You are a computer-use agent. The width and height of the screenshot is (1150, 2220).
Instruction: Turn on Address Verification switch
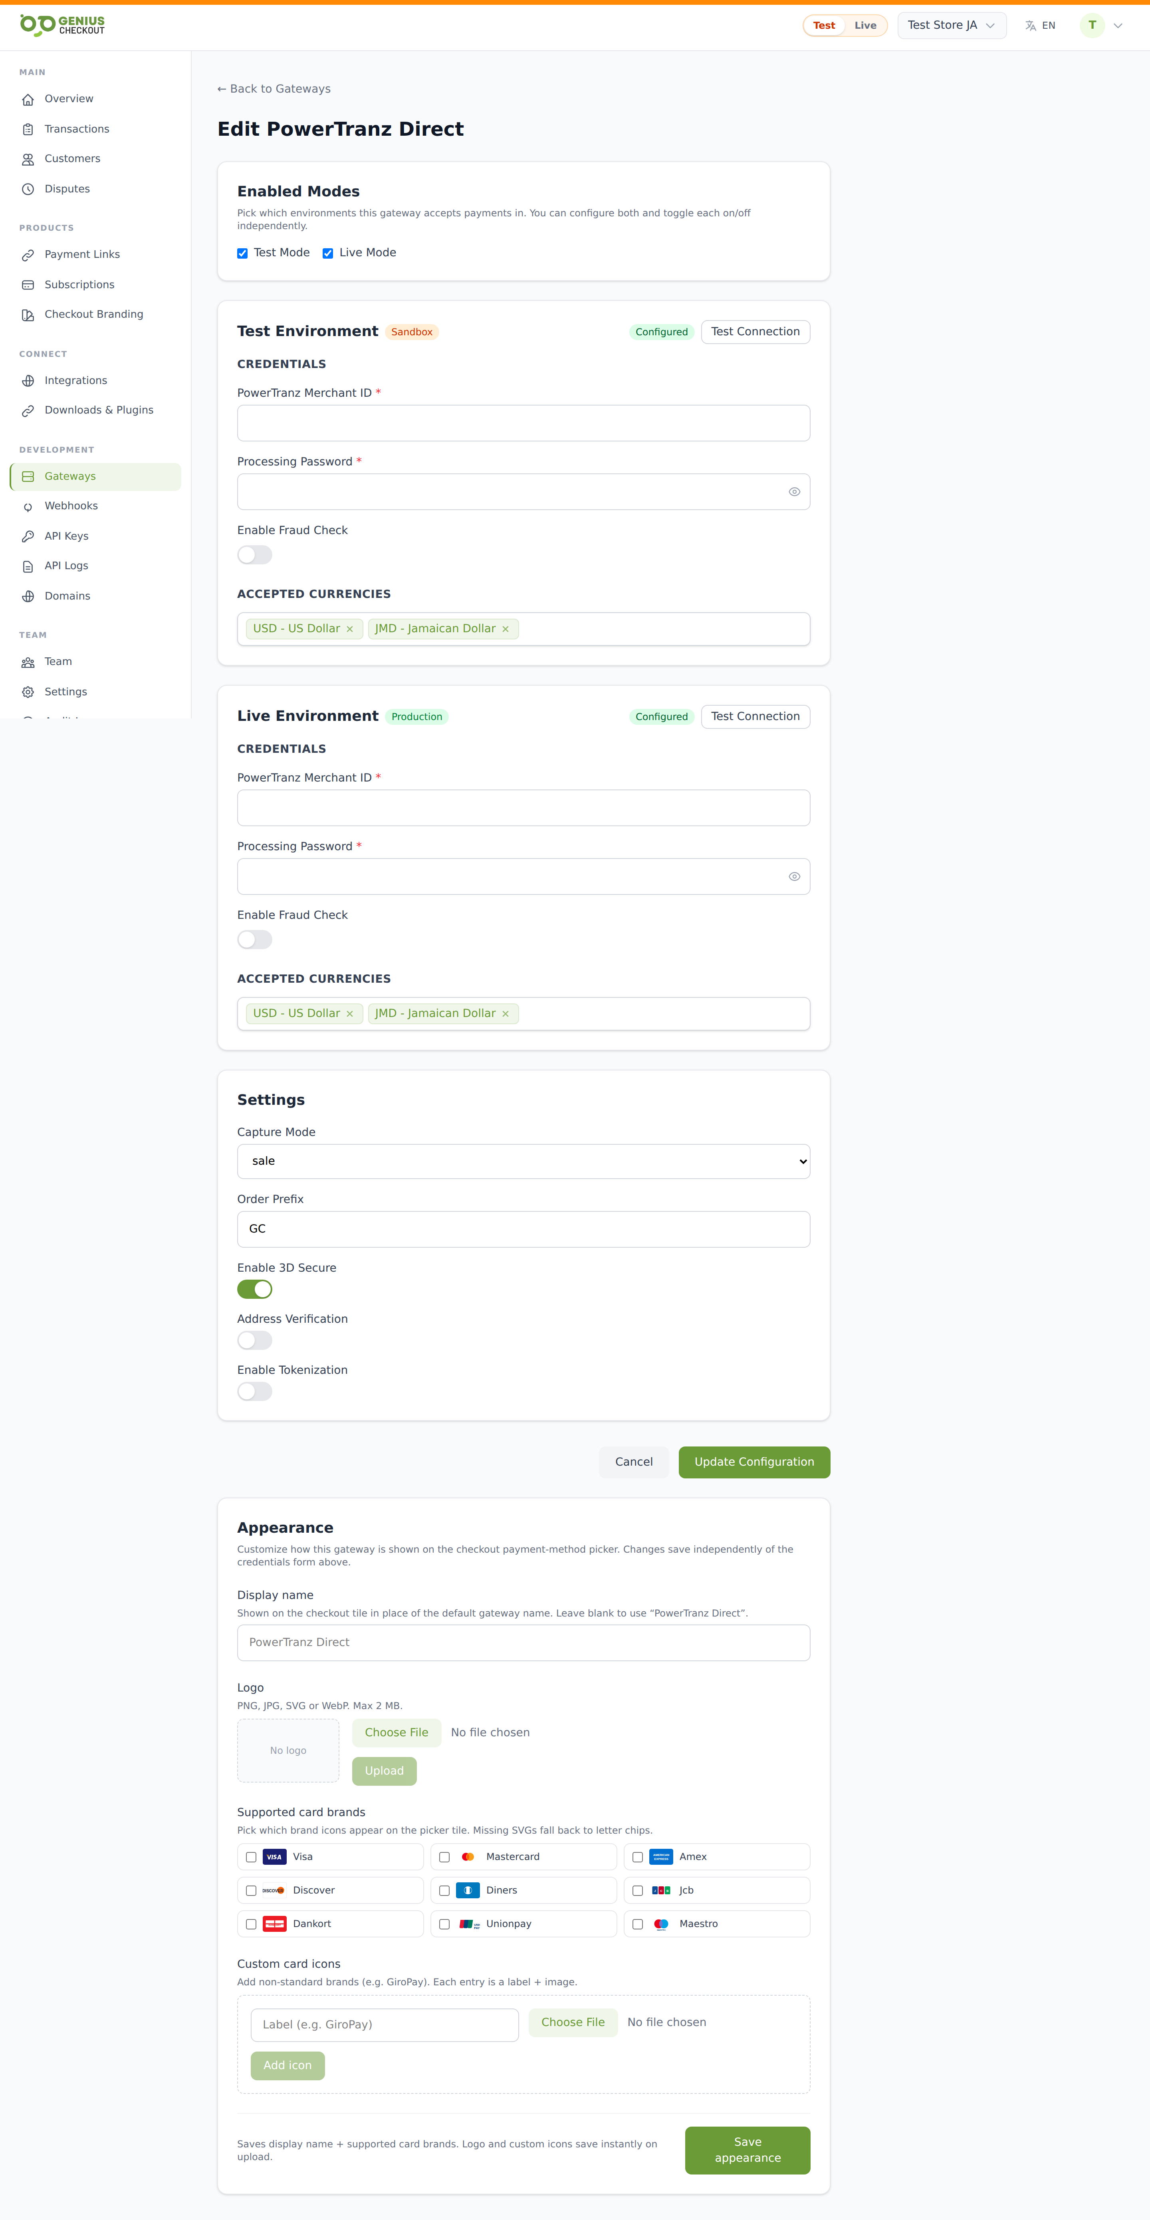pos(254,1340)
